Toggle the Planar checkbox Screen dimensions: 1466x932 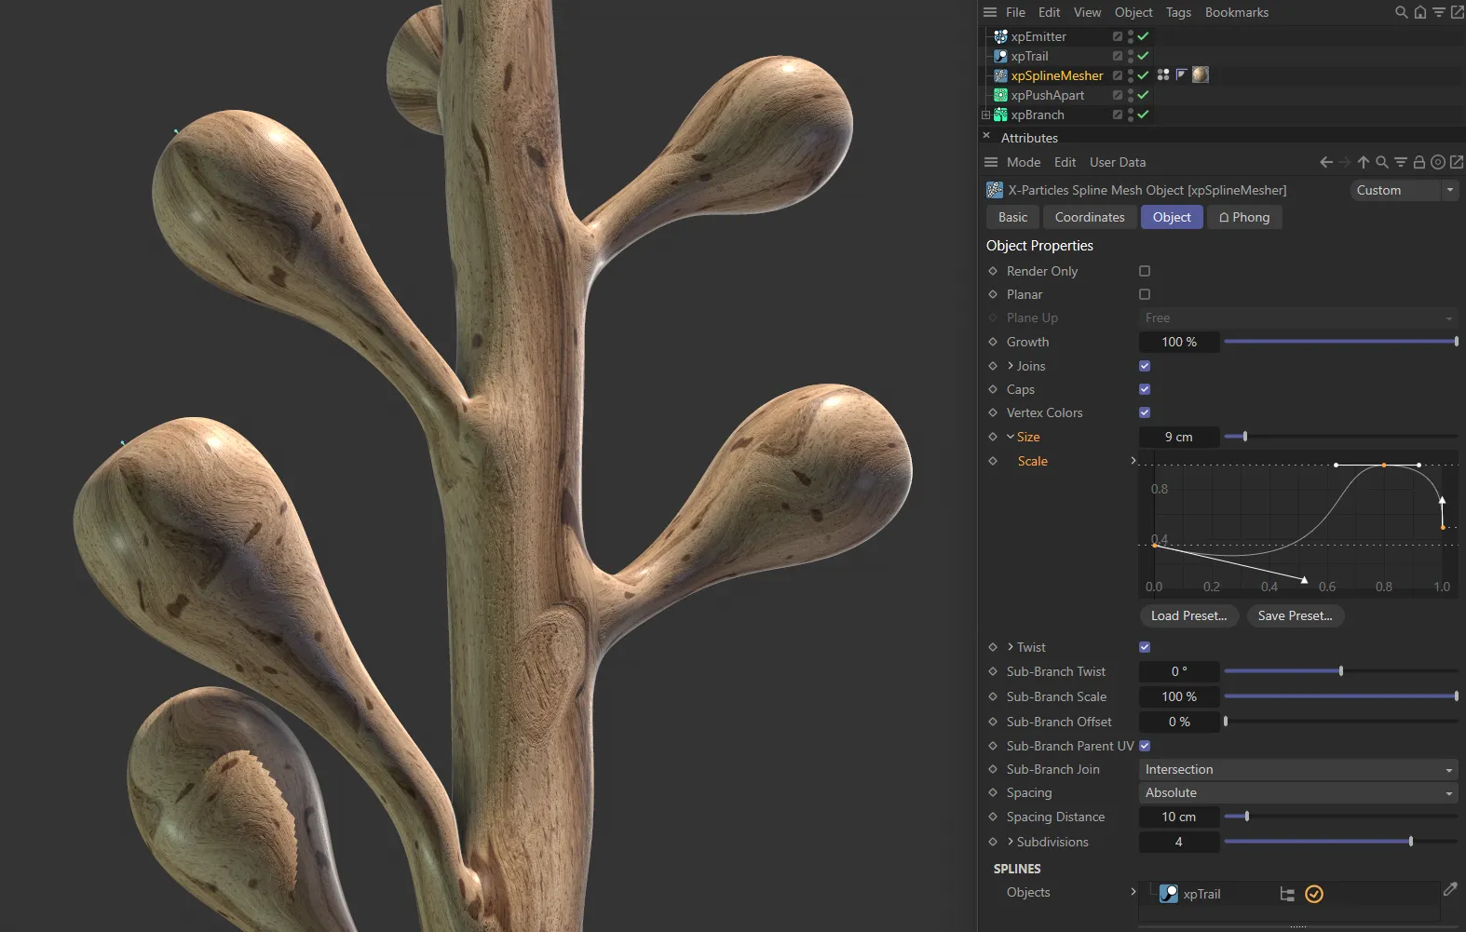click(x=1145, y=294)
